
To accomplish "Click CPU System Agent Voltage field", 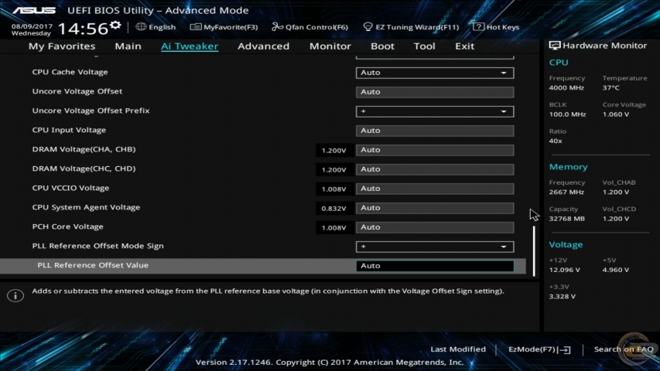I will [x=435, y=208].
